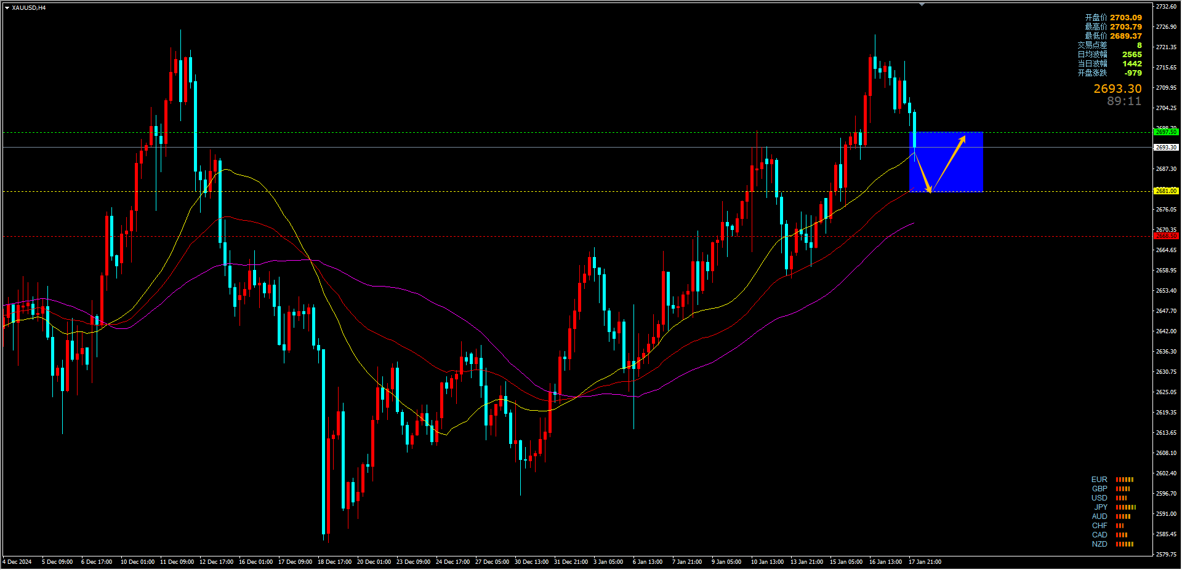Click the 开盘价 2703.09 value
1182x570 pixels.
pyautogui.click(x=1126, y=18)
